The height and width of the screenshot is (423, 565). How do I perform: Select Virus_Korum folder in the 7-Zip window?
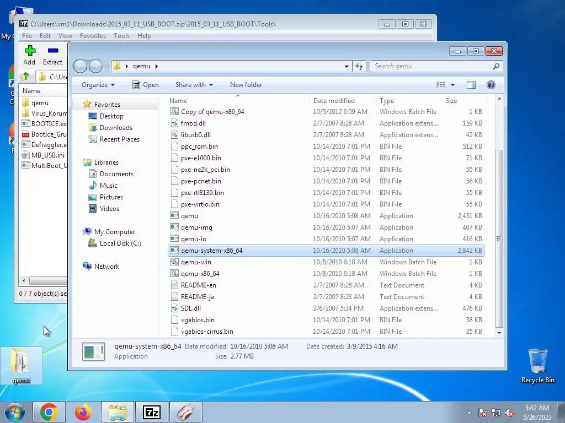[x=44, y=113]
